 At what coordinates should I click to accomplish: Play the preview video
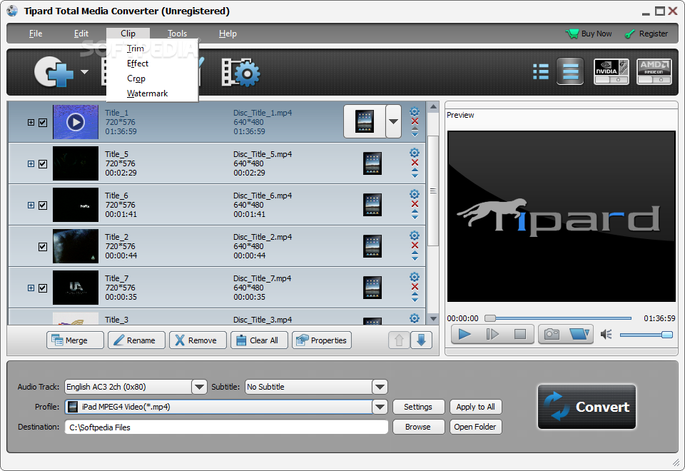pyautogui.click(x=465, y=334)
